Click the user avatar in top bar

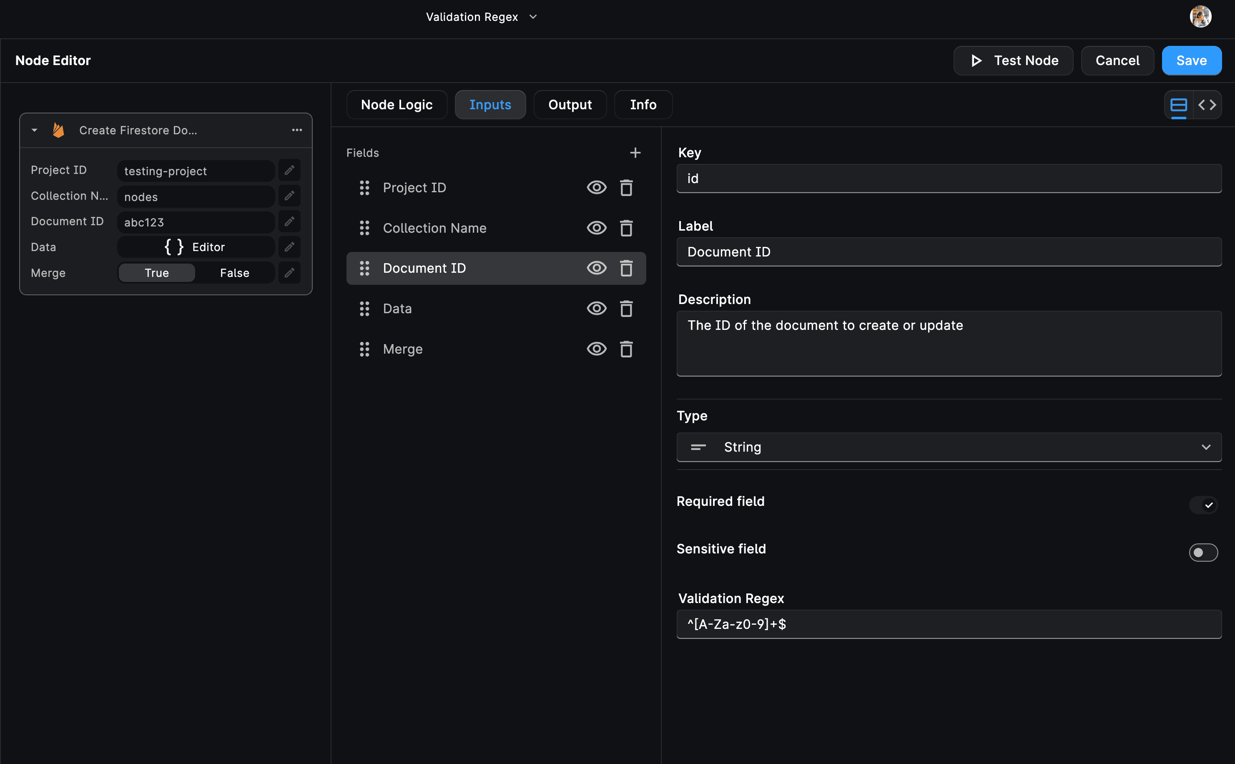(x=1200, y=17)
